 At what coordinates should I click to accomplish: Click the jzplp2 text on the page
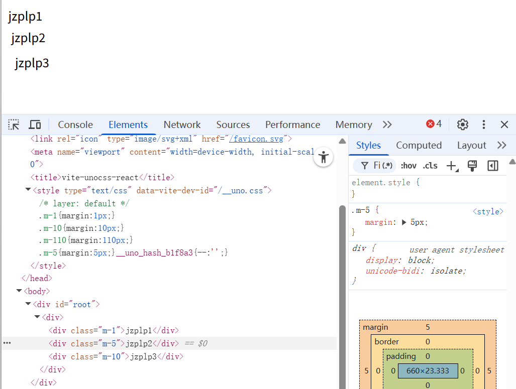pyautogui.click(x=28, y=38)
